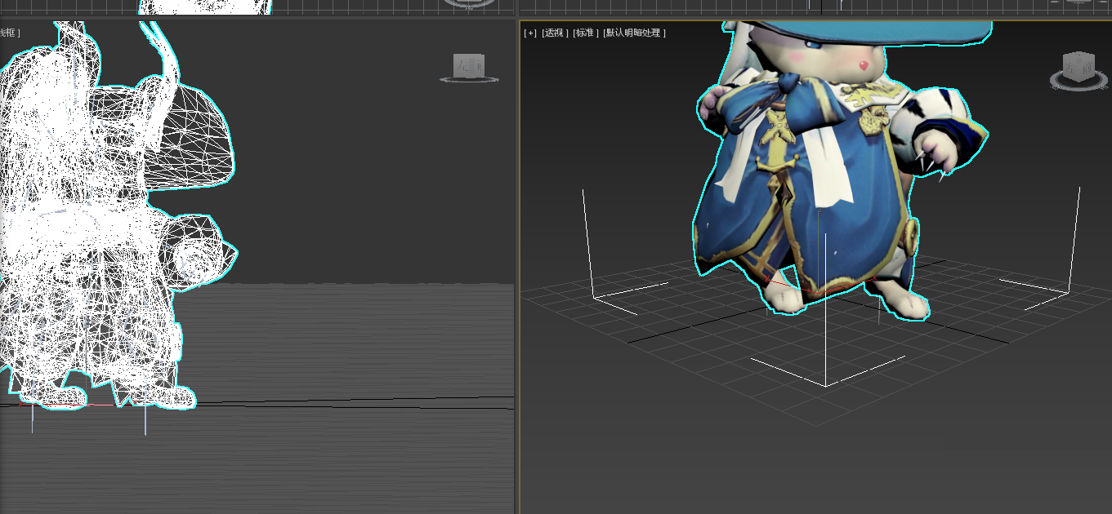Click the compass ring under the perspective ViewCube
1112x514 pixels.
coord(1079,85)
